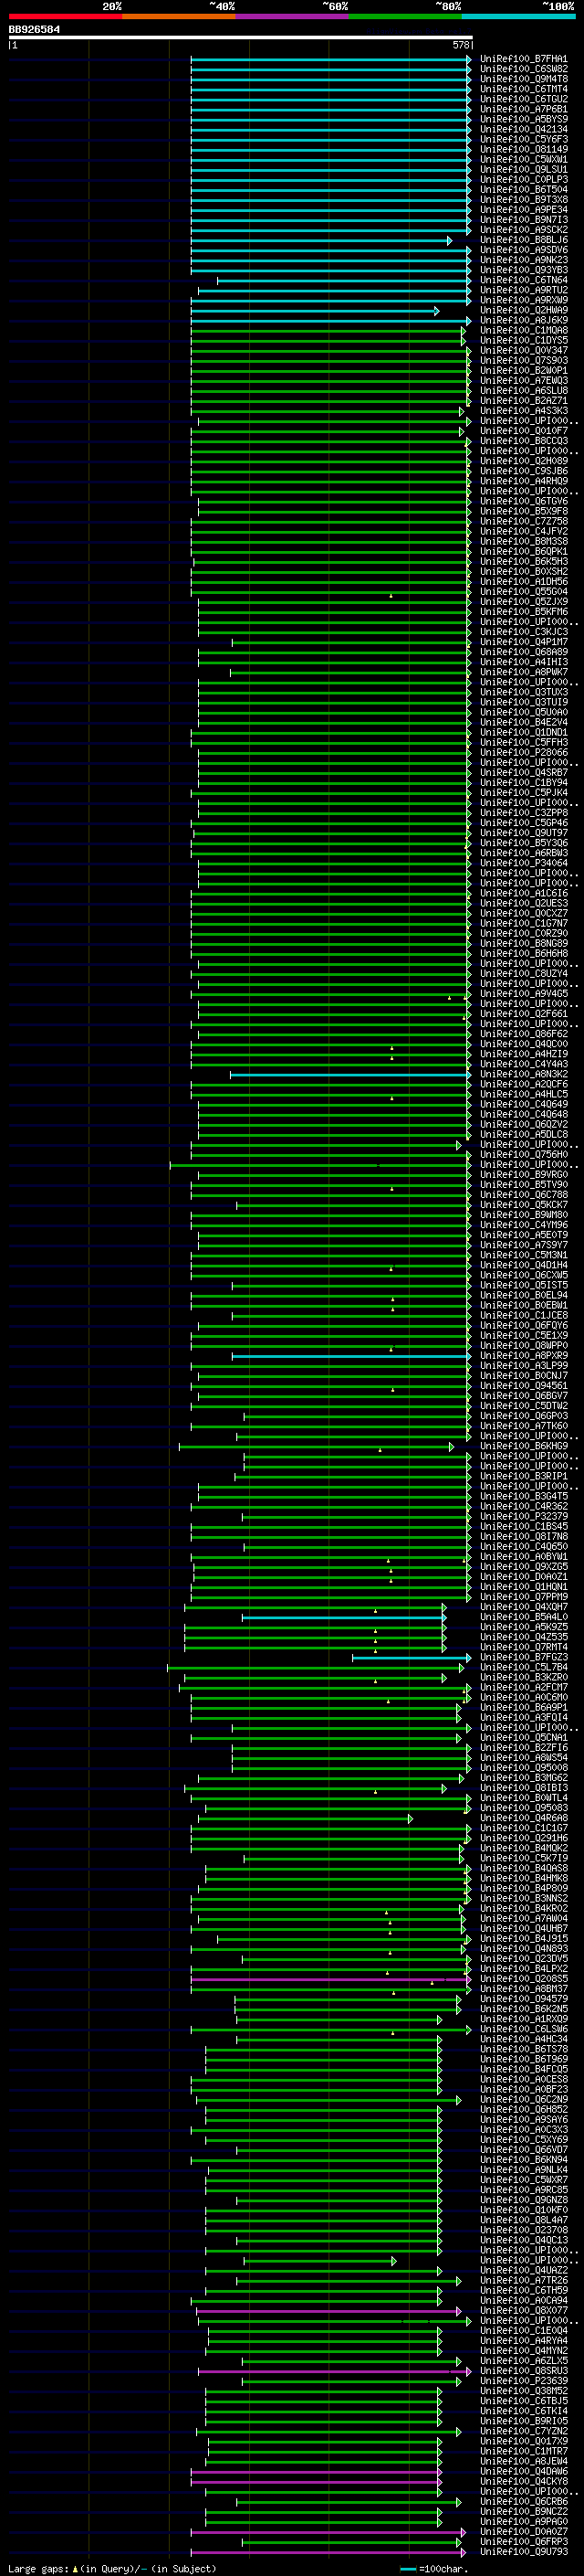Click the red ~20% identity legend segment
584x2576 pixels.
[x=65, y=16]
